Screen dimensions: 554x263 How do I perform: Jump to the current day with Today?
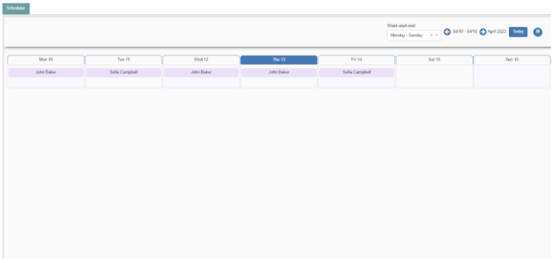518,32
